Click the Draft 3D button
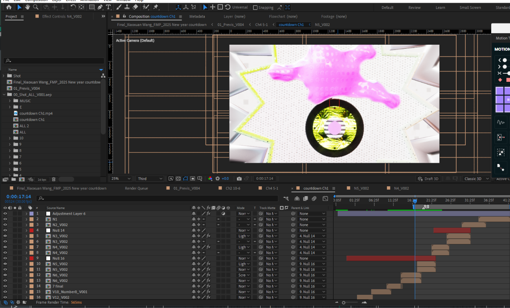Image resolution: width=510 pixels, height=308 pixels. 429,179
